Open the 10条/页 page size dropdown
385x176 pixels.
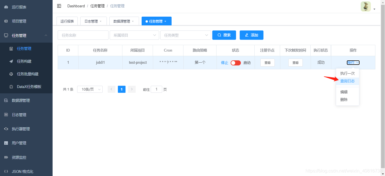click(90, 89)
